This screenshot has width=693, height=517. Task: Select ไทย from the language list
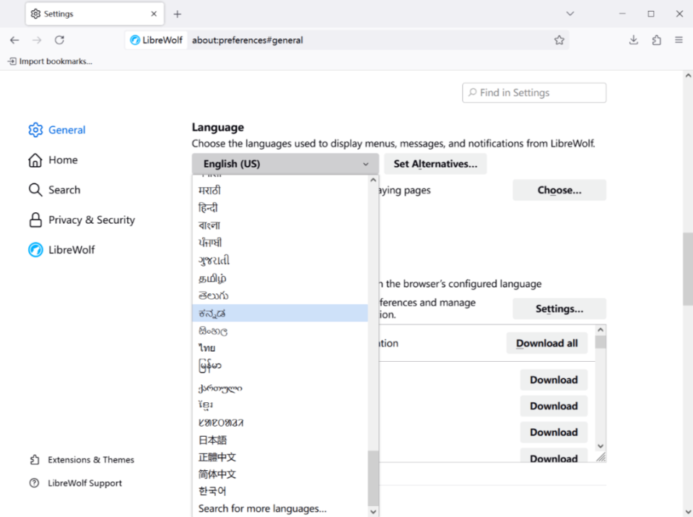pos(280,348)
